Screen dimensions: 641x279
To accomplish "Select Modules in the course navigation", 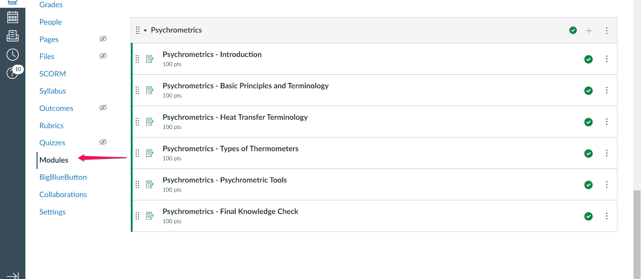I will pos(54,160).
